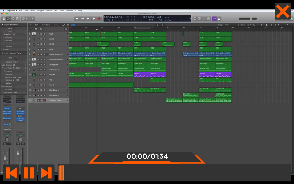Viewport: 294px width, 184px height.
Task: Record-enable the ORGAN track
Action: click(44, 75)
